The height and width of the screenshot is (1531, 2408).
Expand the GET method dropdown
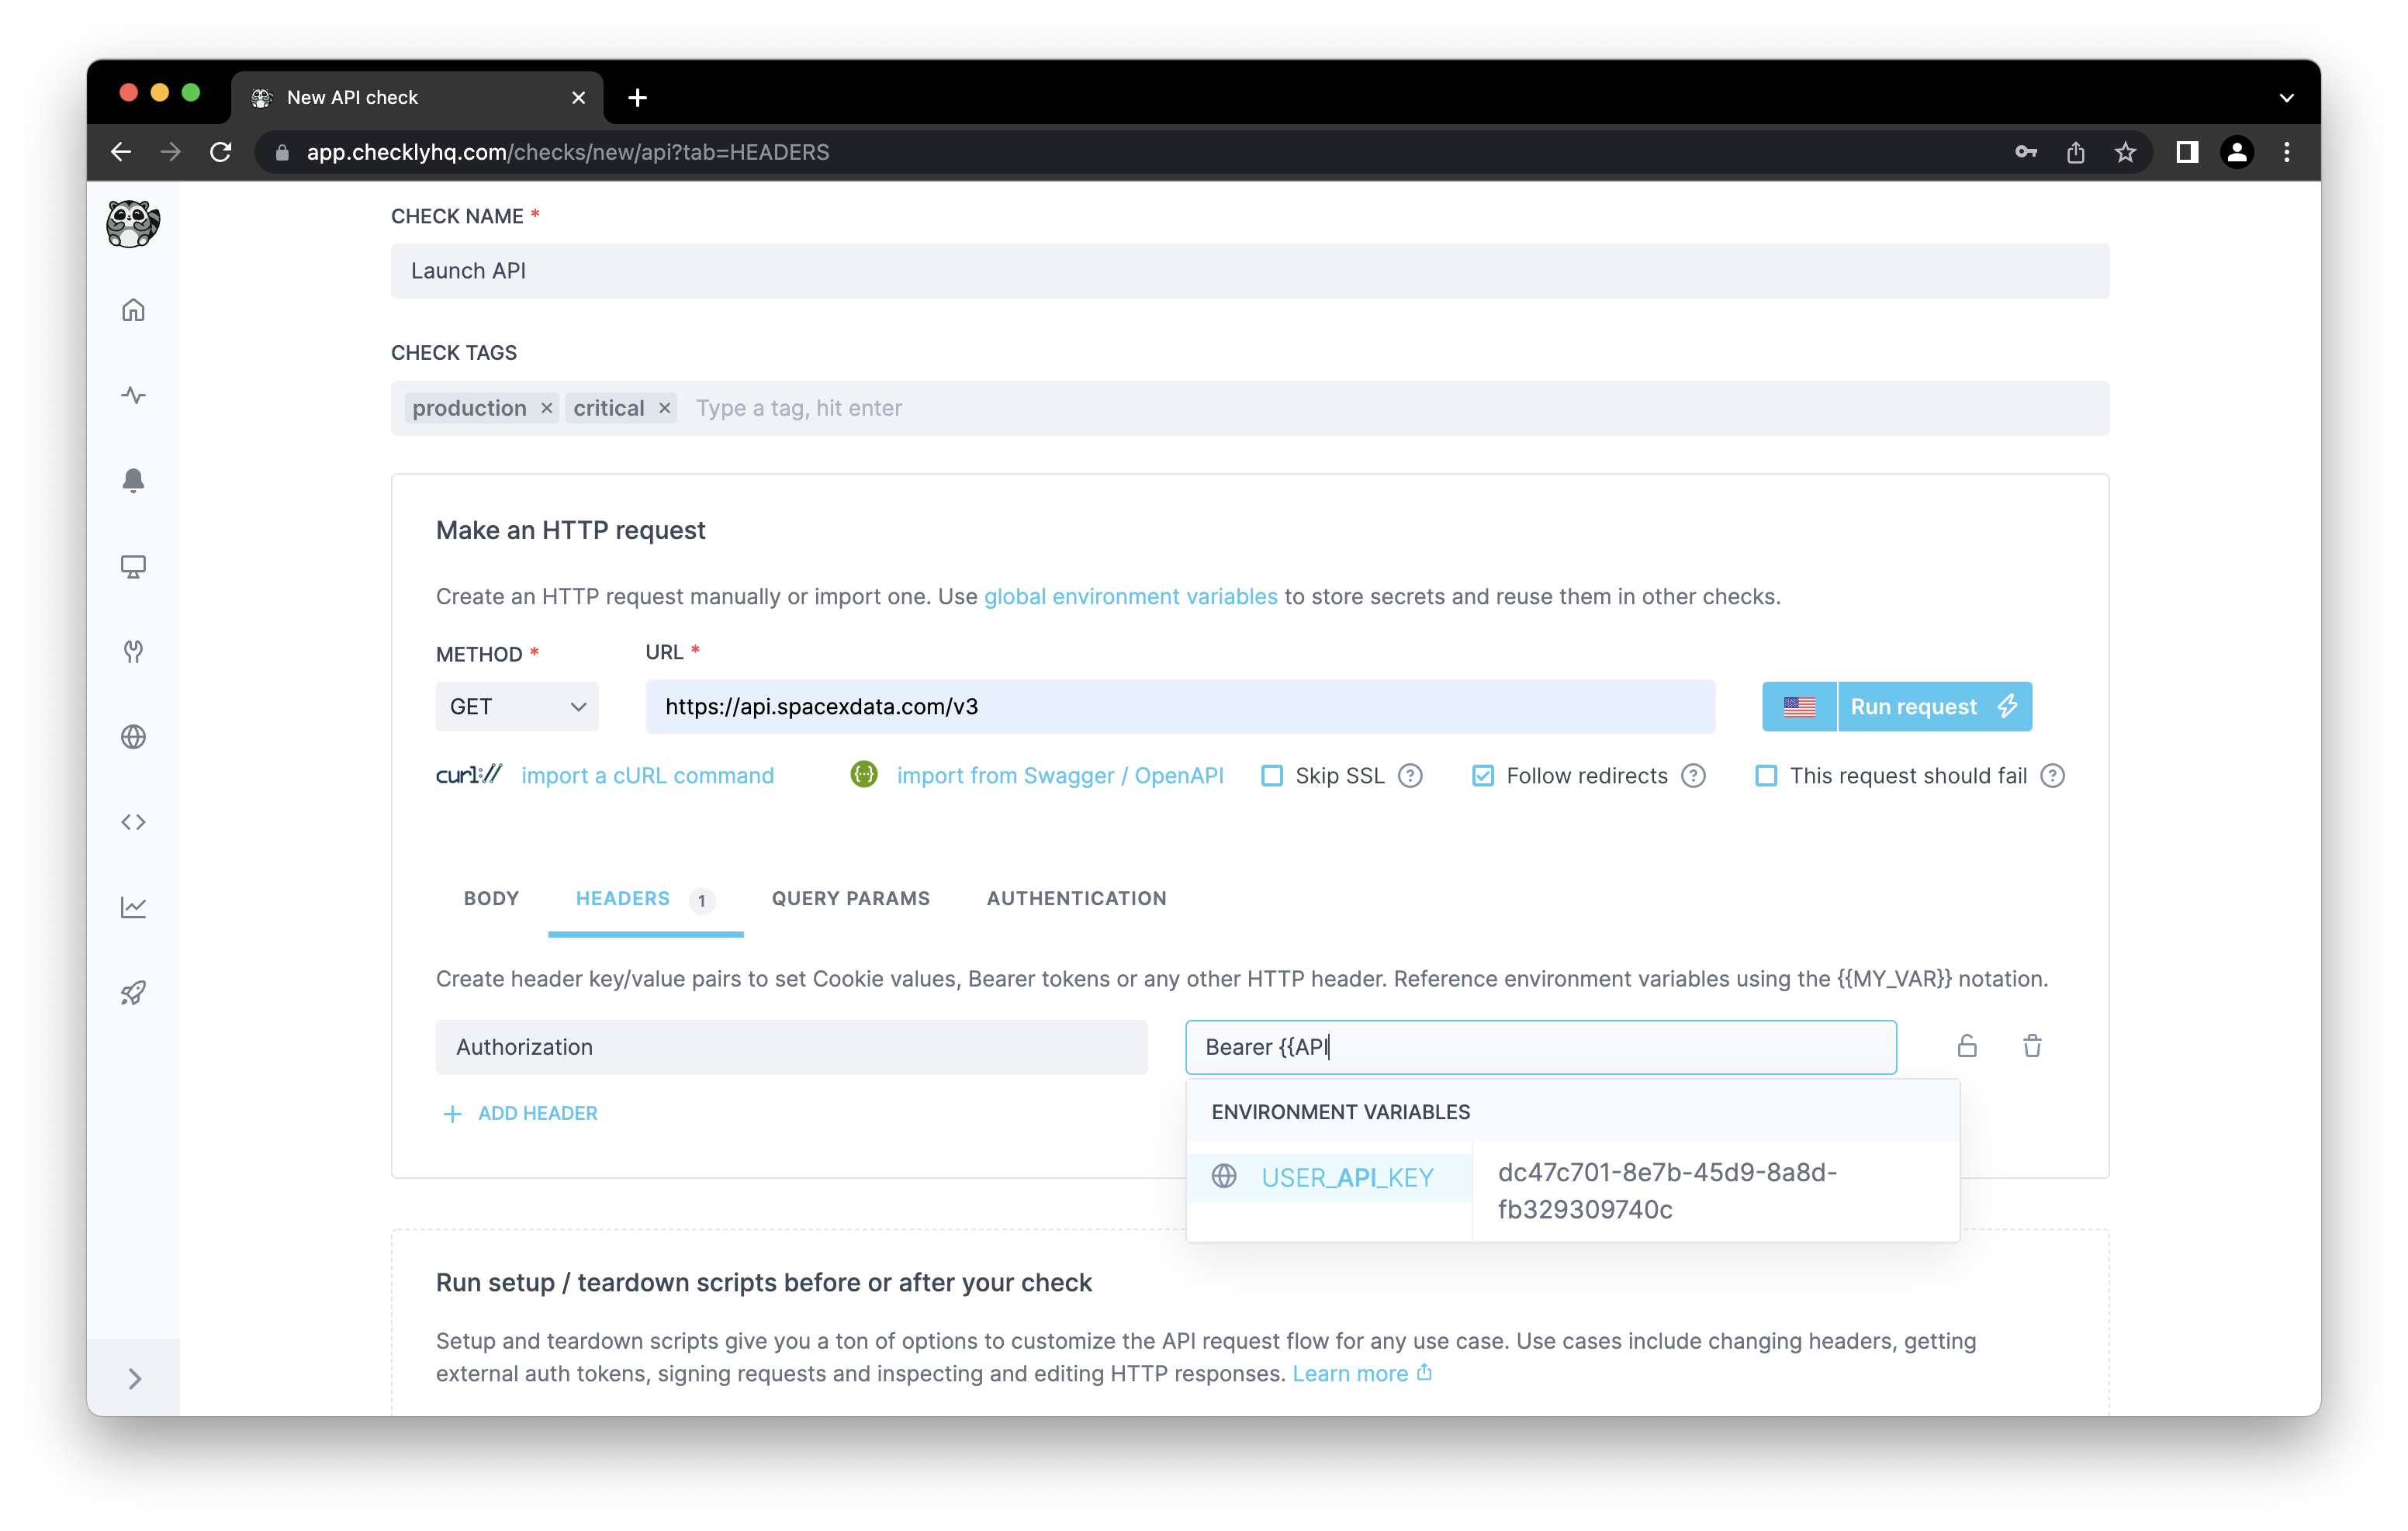(516, 707)
